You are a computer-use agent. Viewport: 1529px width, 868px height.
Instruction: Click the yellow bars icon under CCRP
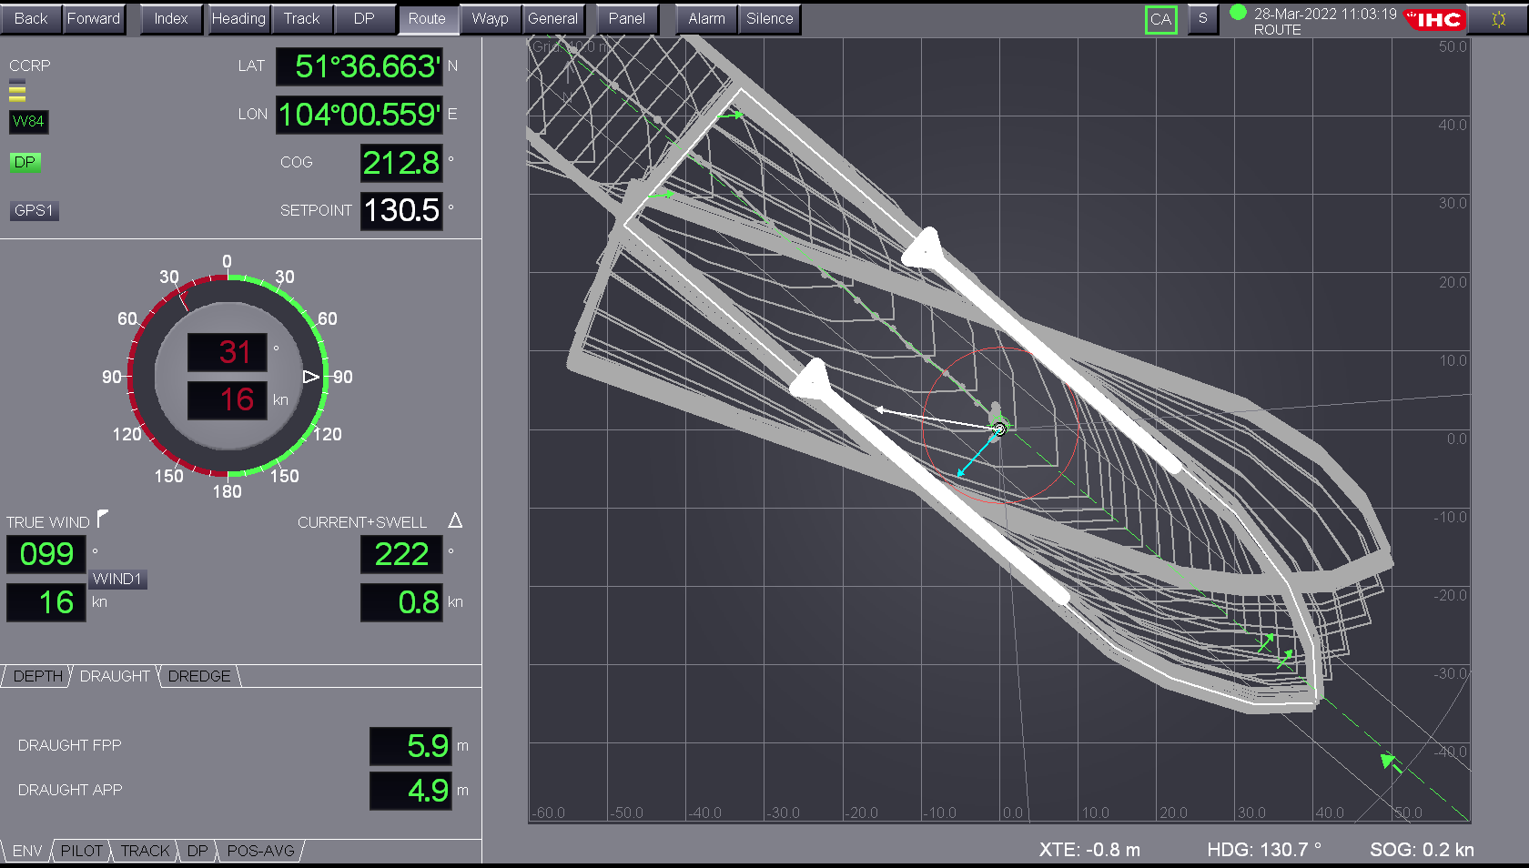(17, 92)
